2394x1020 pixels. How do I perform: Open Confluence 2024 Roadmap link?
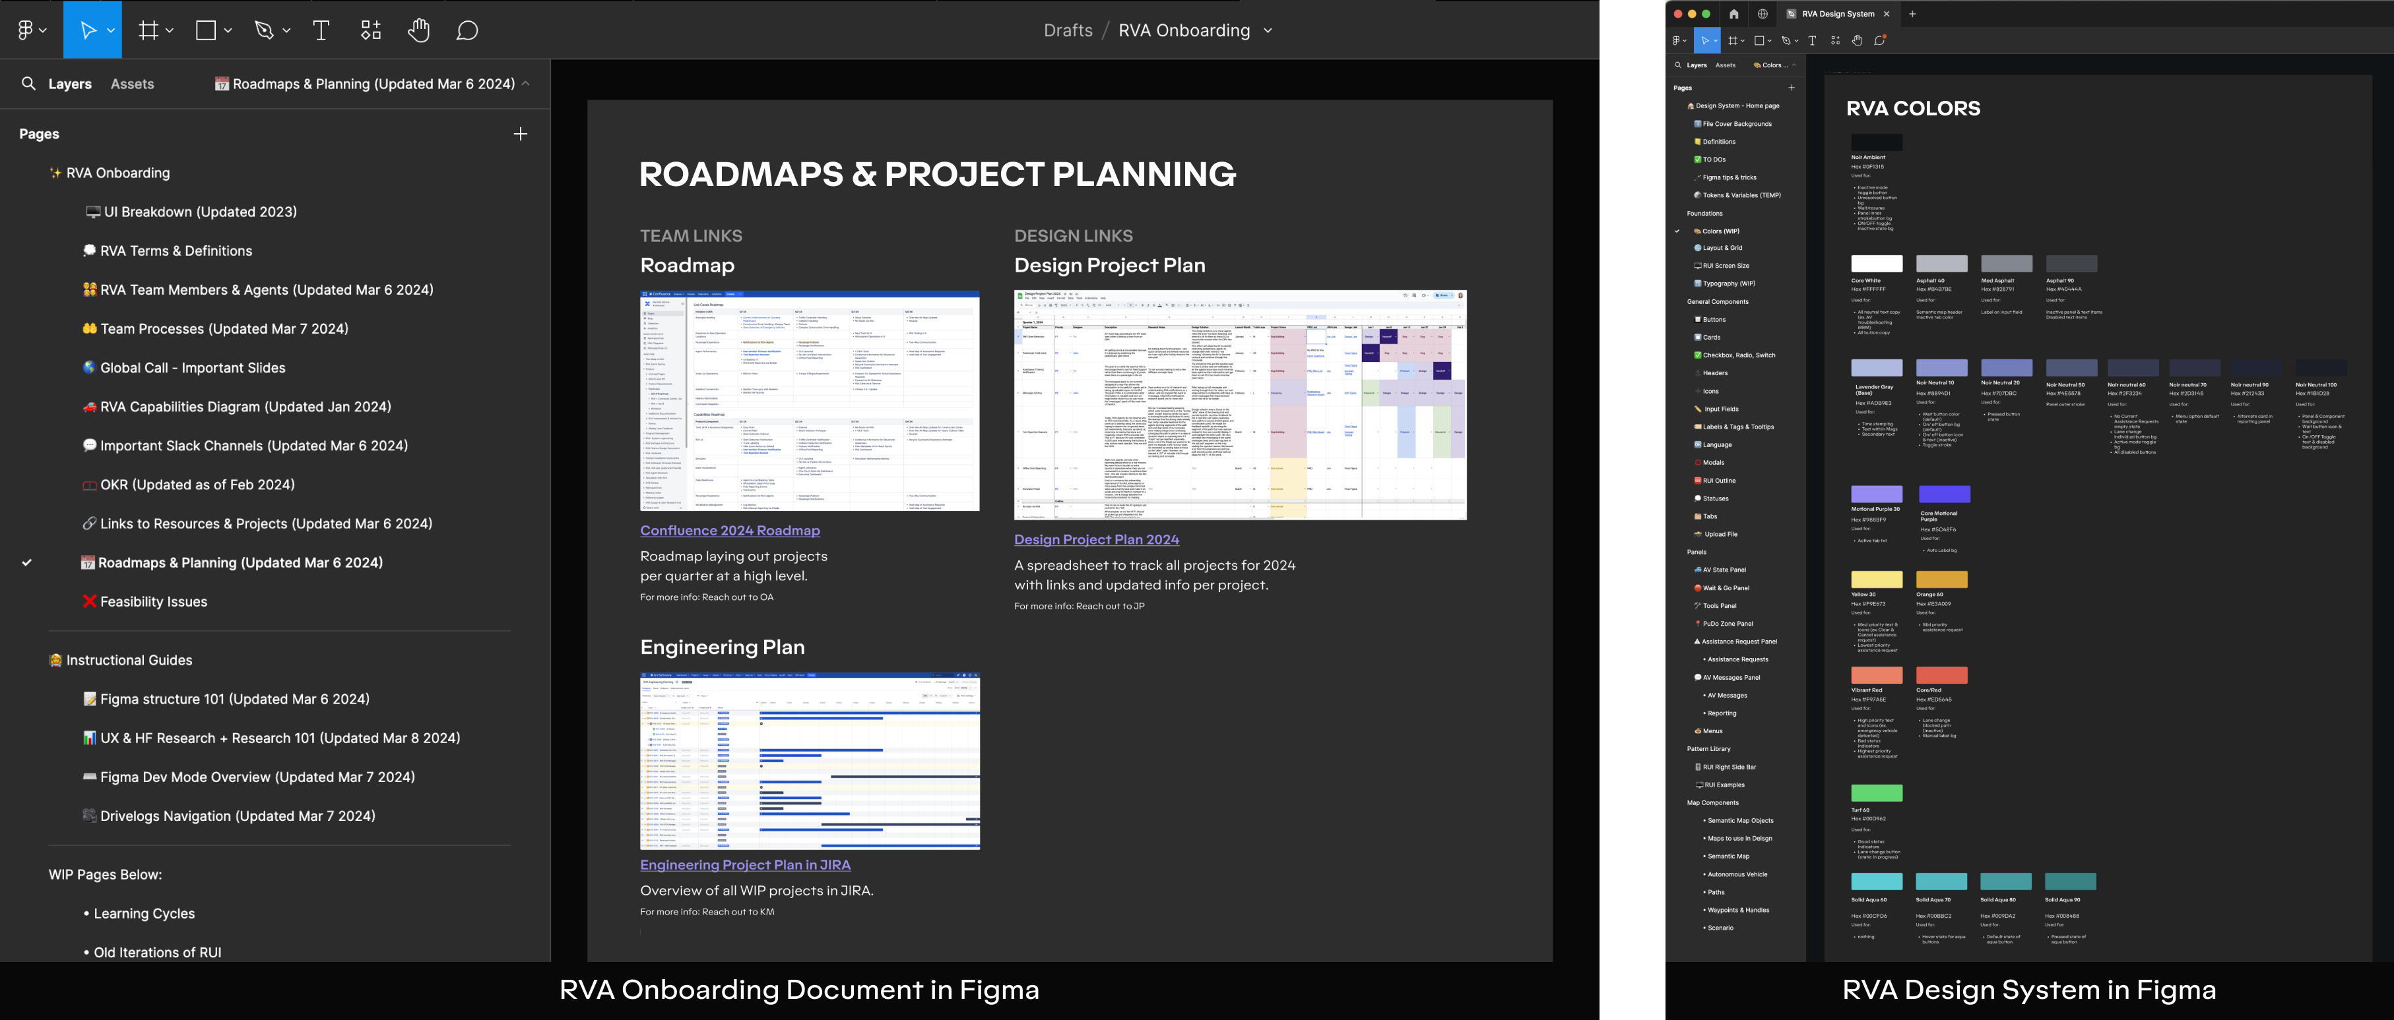730,530
